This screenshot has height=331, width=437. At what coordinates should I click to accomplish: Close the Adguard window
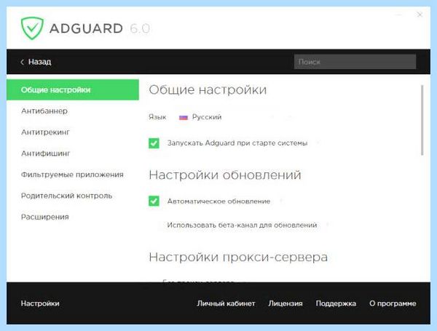click(x=420, y=15)
